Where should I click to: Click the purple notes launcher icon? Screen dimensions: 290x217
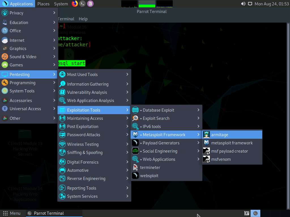[90, 4]
